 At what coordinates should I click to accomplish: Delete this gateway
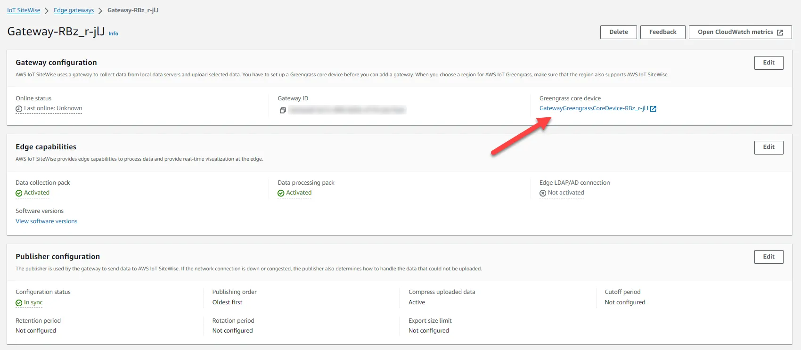[x=619, y=32]
